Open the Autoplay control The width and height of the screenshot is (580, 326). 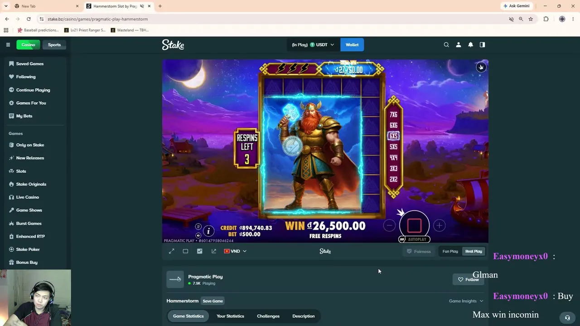coord(414,239)
